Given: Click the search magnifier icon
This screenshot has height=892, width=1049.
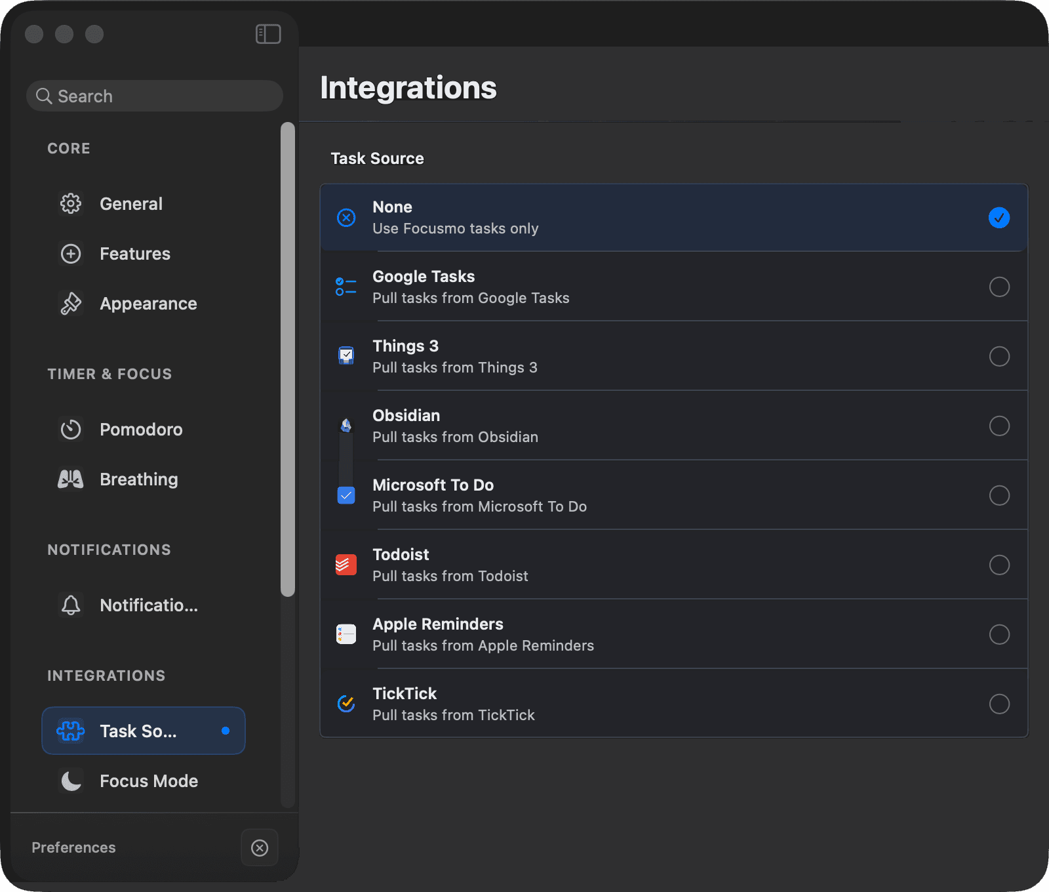Looking at the screenshot, I should point(44,96).
